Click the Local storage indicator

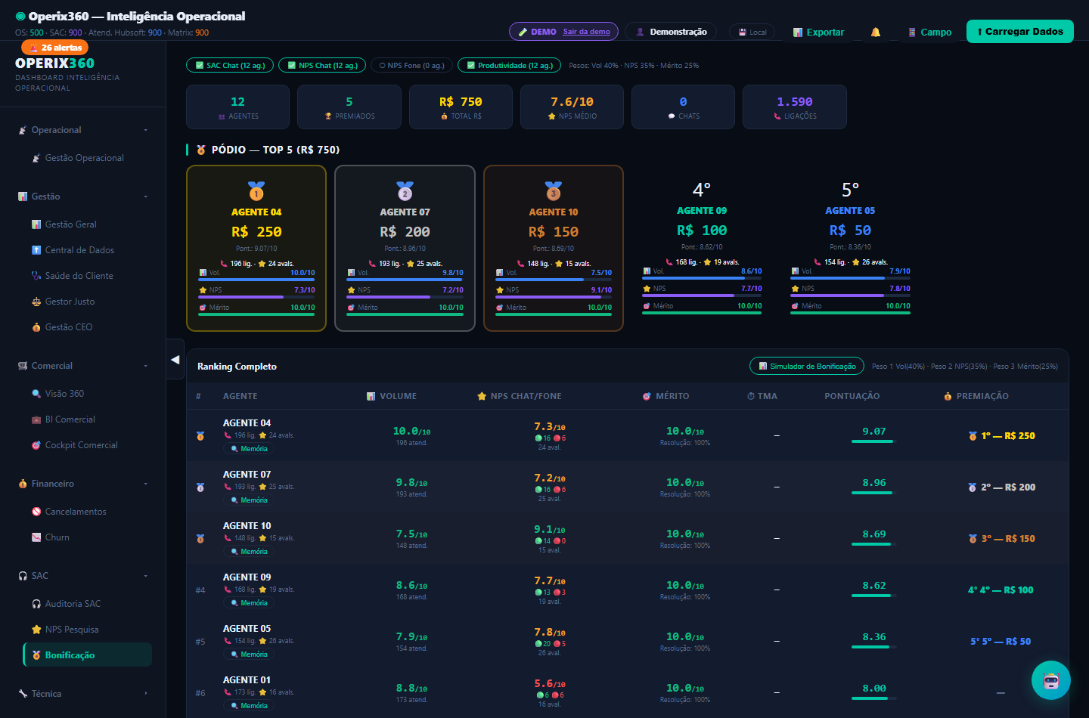(752, 32)
